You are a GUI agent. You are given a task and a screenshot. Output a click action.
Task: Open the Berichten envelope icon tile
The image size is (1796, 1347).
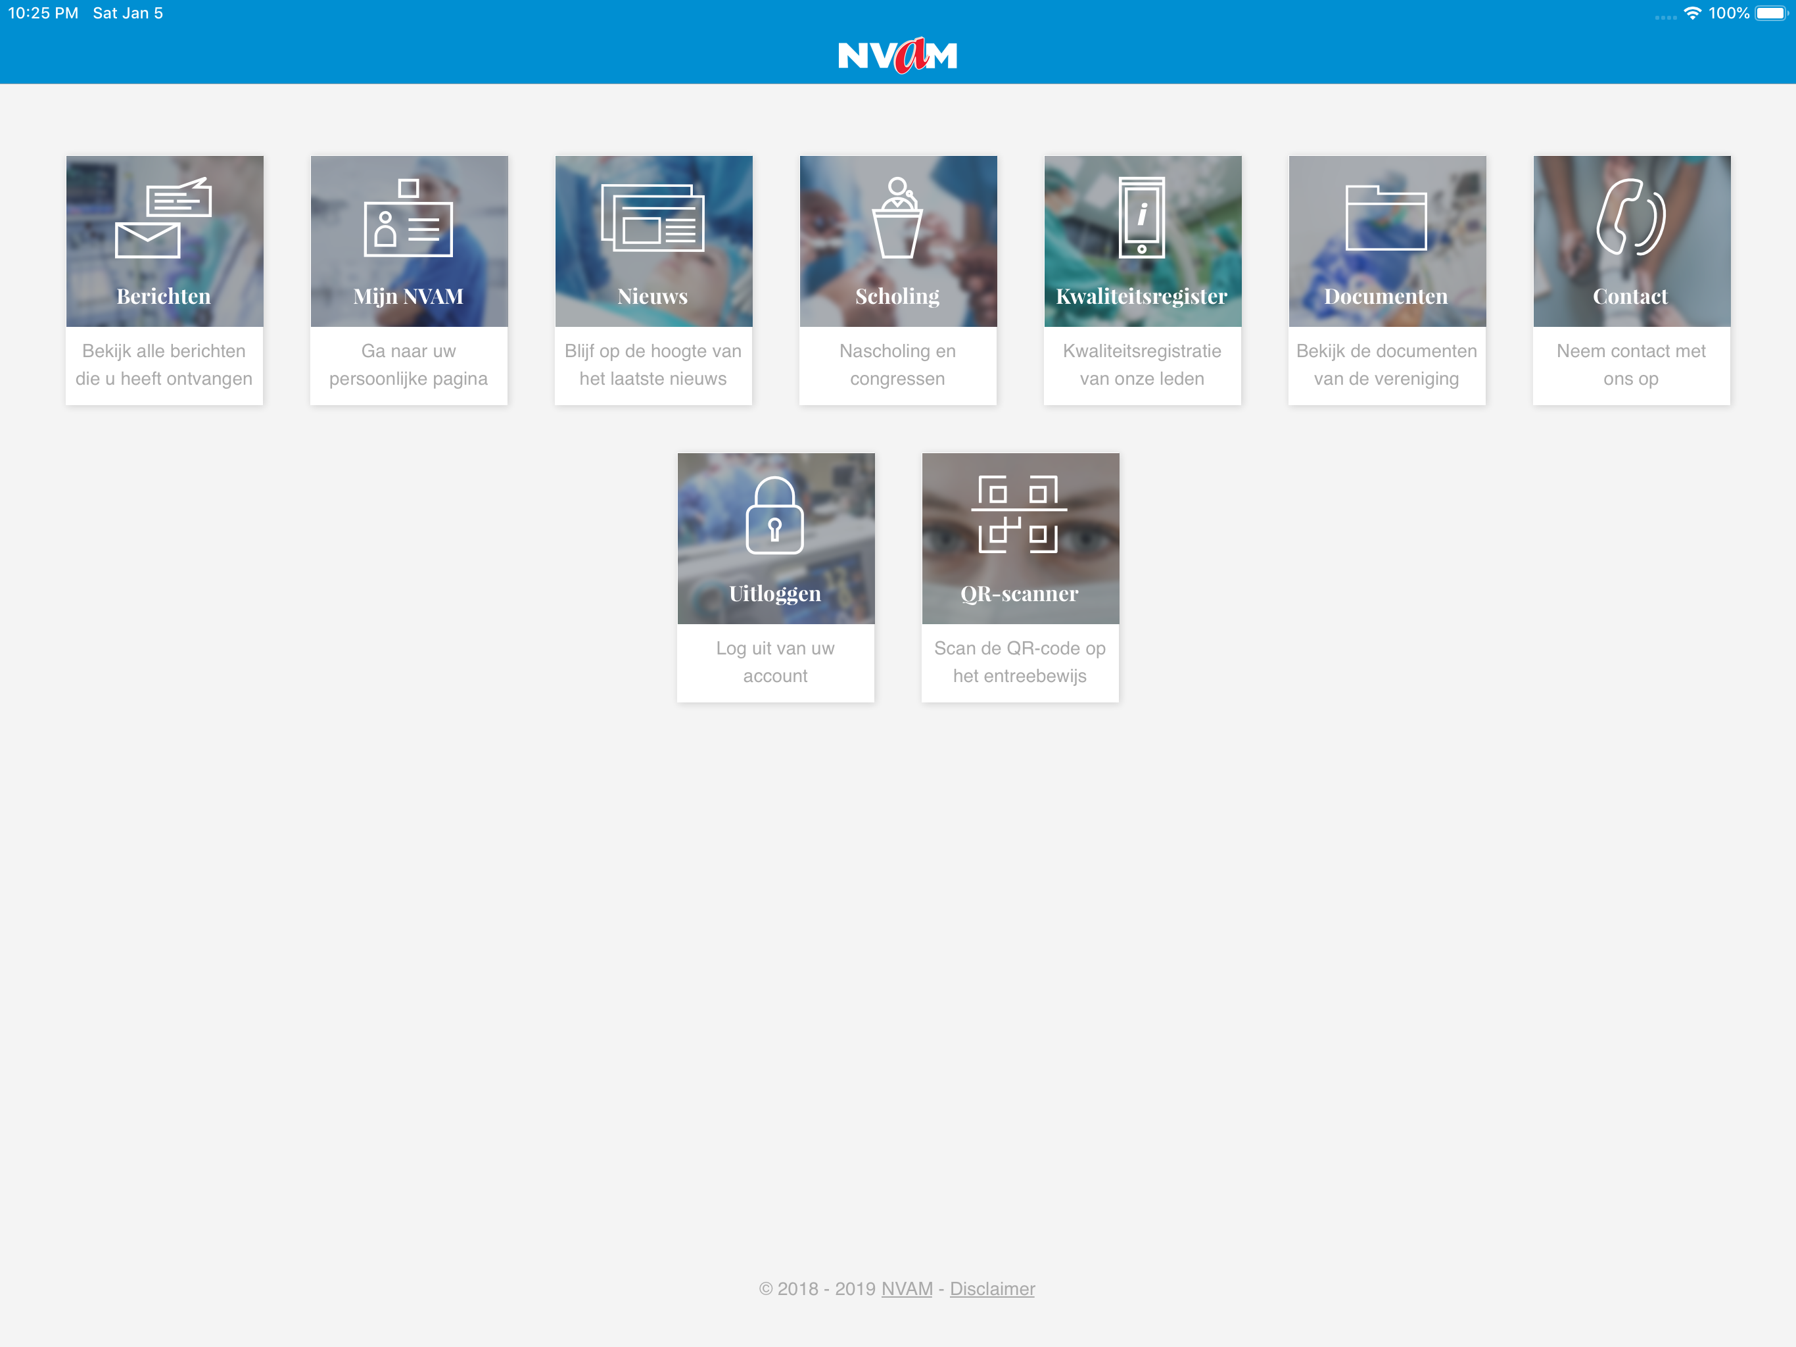163,218
